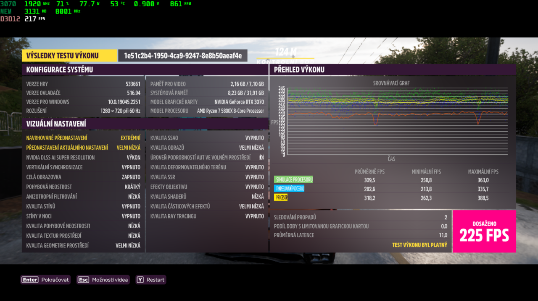Click Kvalita textur prostředí row

click(x=83, y=236)
